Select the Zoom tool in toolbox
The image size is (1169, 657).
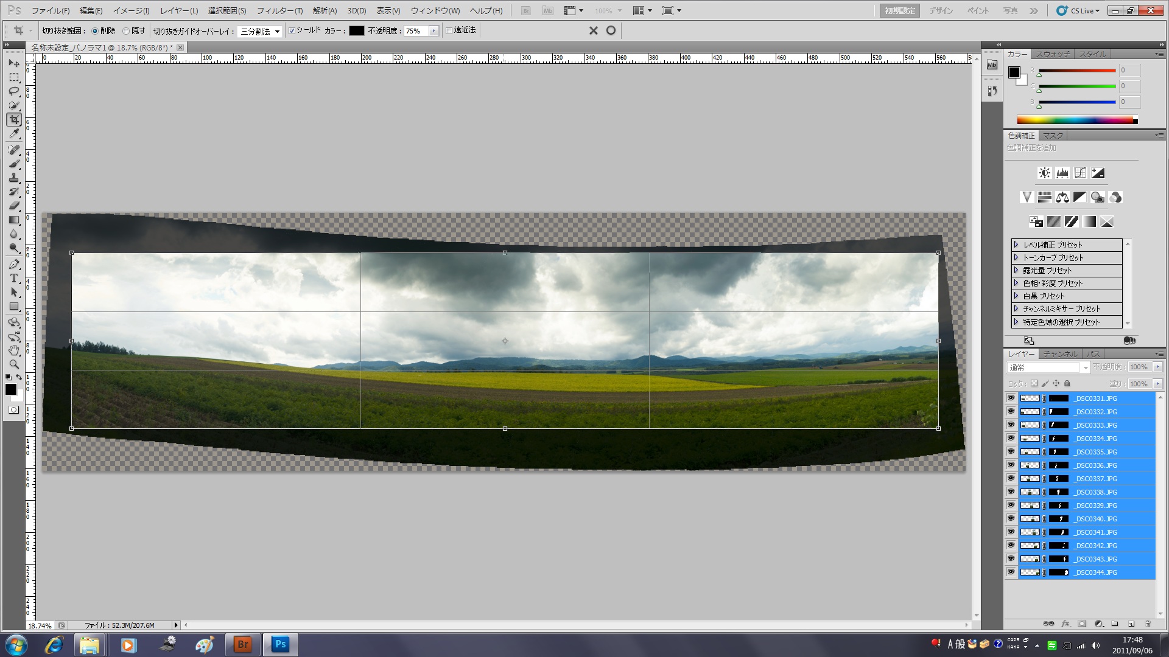[14, 364]
